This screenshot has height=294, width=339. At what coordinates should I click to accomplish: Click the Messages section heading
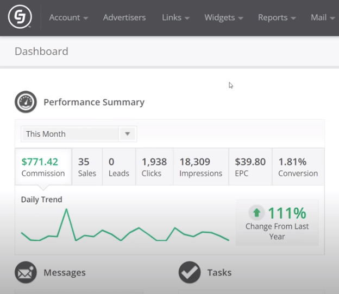click(x=65, y=273)
